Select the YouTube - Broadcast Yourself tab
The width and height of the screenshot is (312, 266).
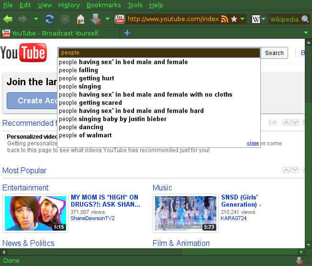(55, 33)
